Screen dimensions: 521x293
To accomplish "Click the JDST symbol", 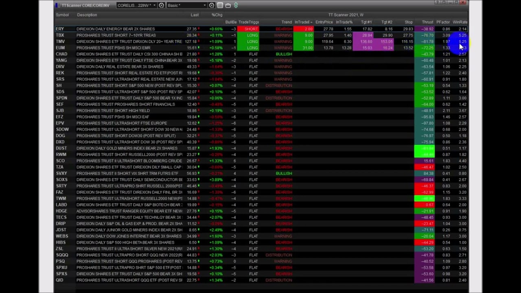I will [x=61, y=230].
